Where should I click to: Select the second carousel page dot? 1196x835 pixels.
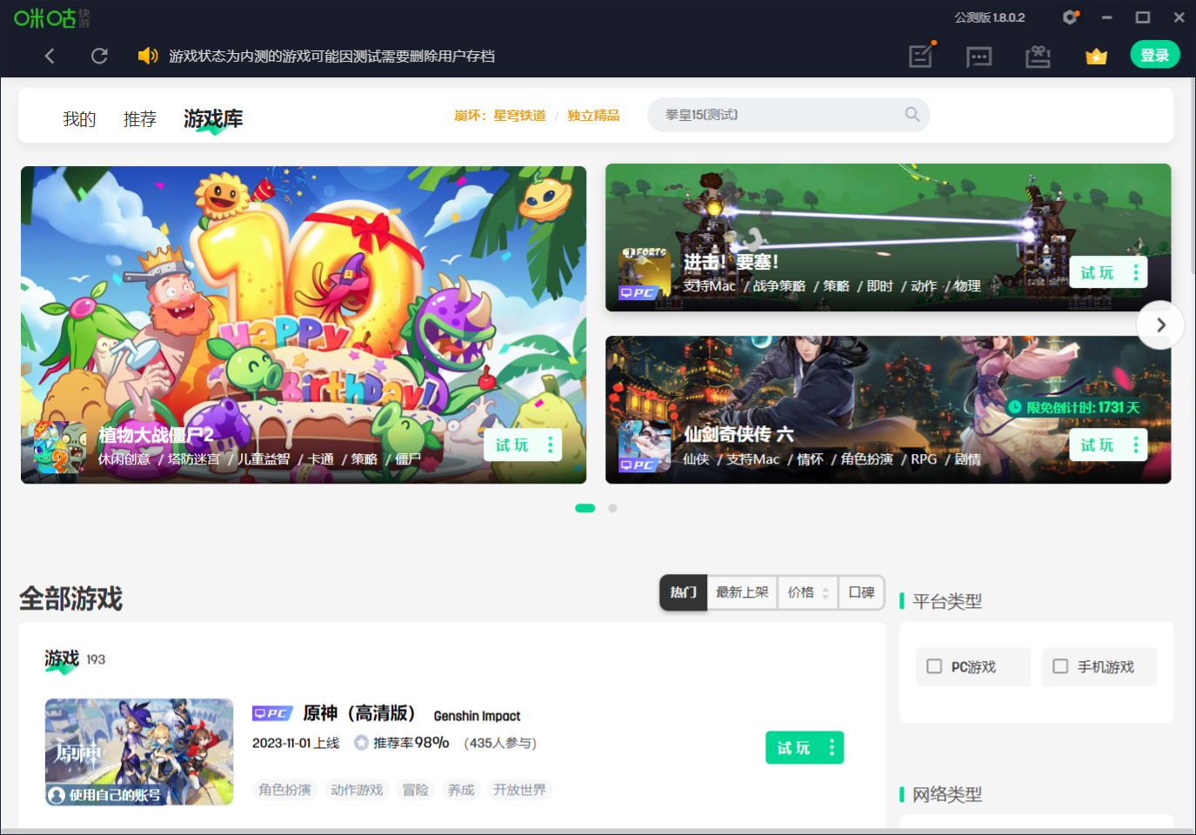pos(612,508)
